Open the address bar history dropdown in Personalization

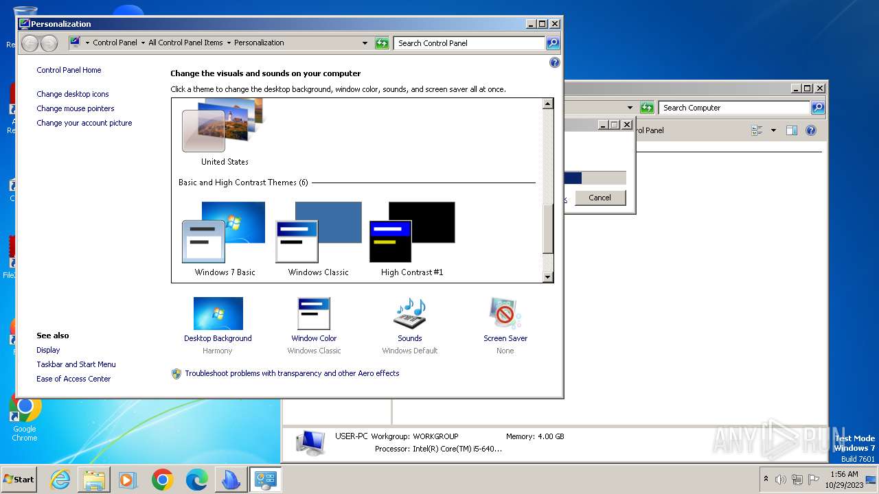(365, 43)
